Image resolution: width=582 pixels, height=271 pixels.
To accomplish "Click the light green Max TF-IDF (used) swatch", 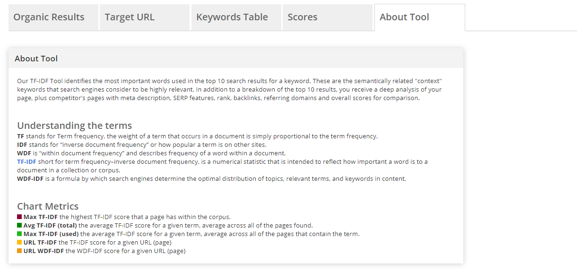I will pos(19,234).
